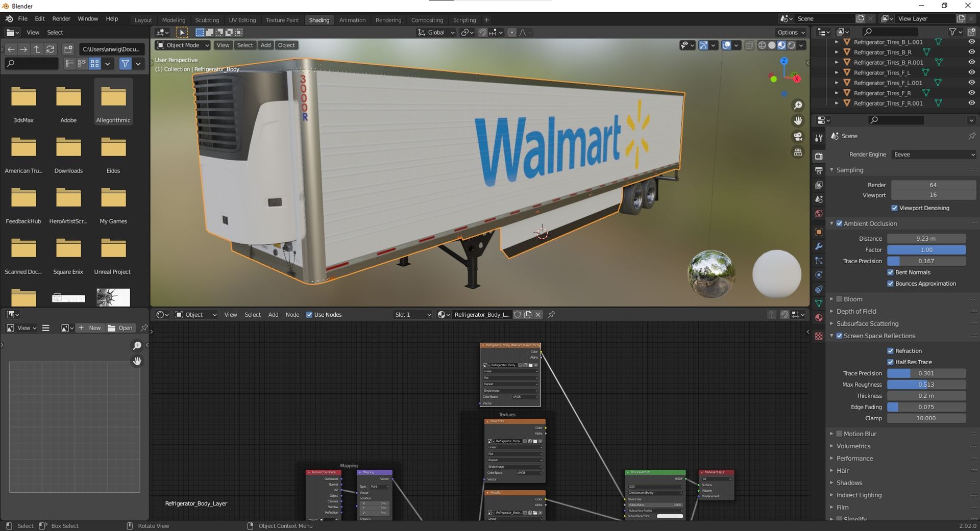Toggle X-ray mode in viewport header
The width and height of the screenshot is (980, 531).
coord(749,45)
